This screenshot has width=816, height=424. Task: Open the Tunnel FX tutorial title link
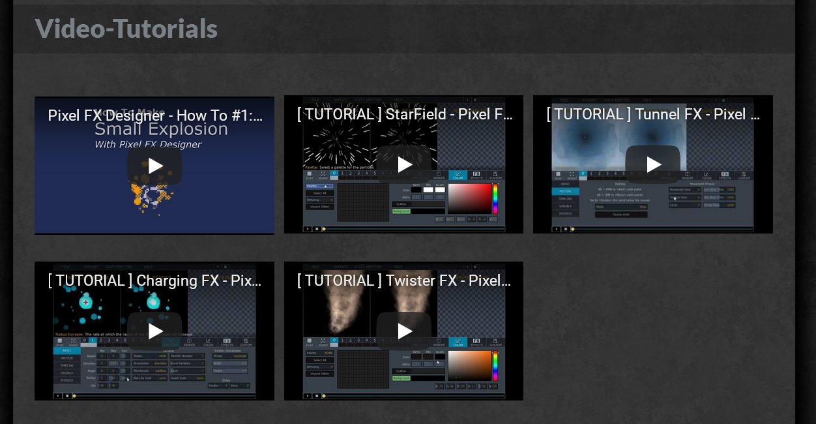654,114
